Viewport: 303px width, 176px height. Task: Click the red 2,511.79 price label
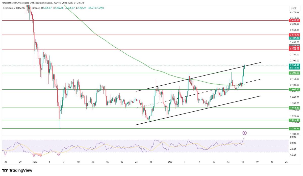(294, 35)
